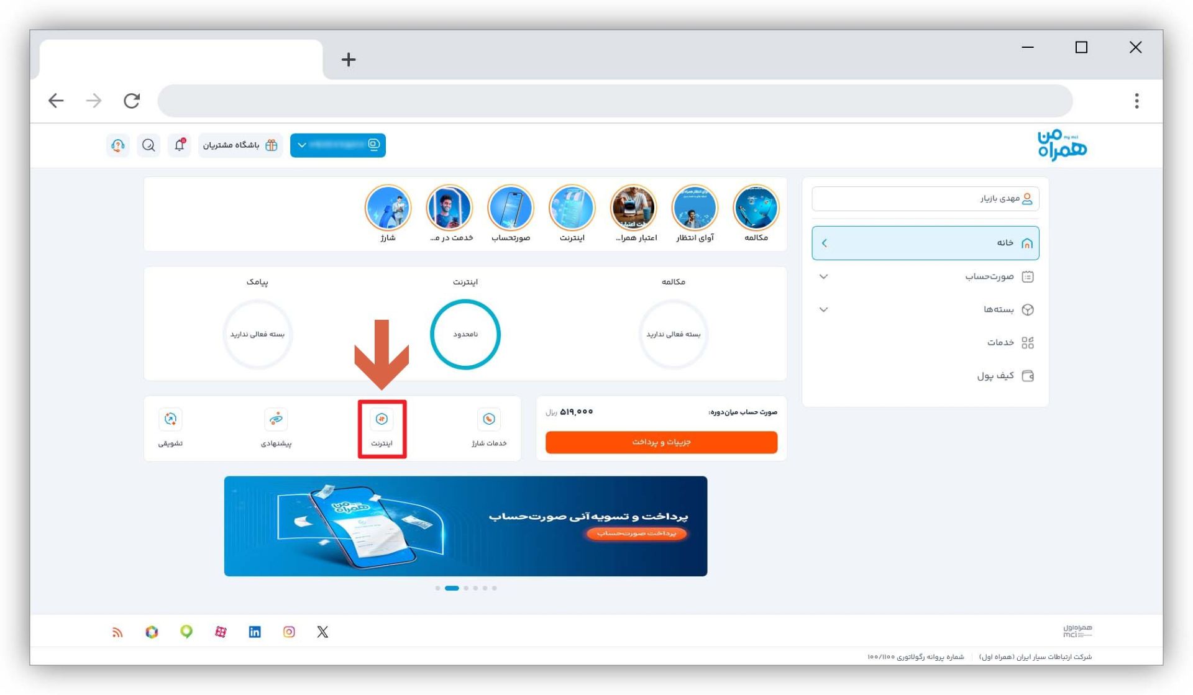Open the notifications bell
Viewport: 1193px width, 695px height.
point(180,145)
